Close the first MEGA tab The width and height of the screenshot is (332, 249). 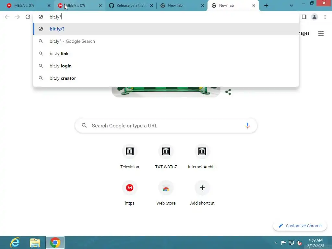(x=49, y=6)
